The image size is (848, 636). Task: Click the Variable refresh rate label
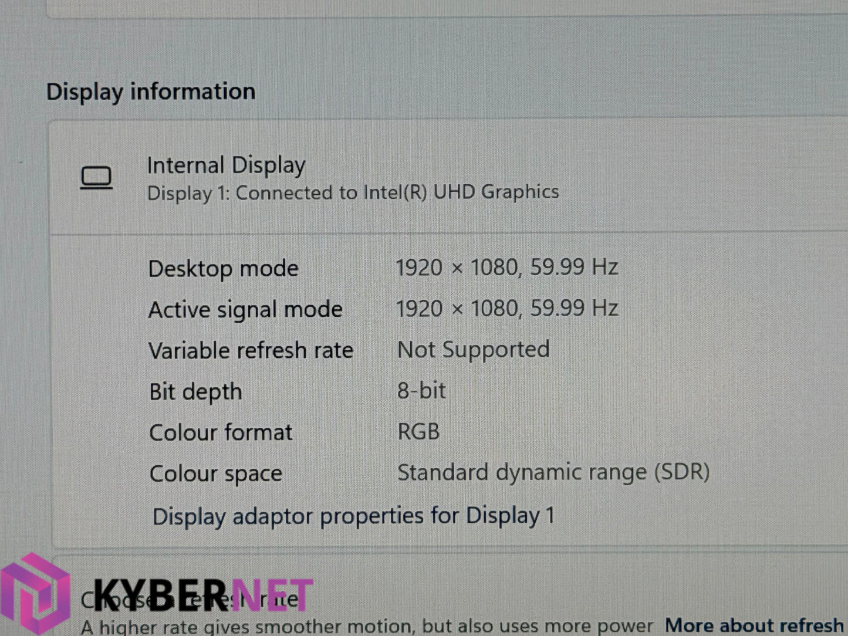pyautogui.click(x=251, y=351)
